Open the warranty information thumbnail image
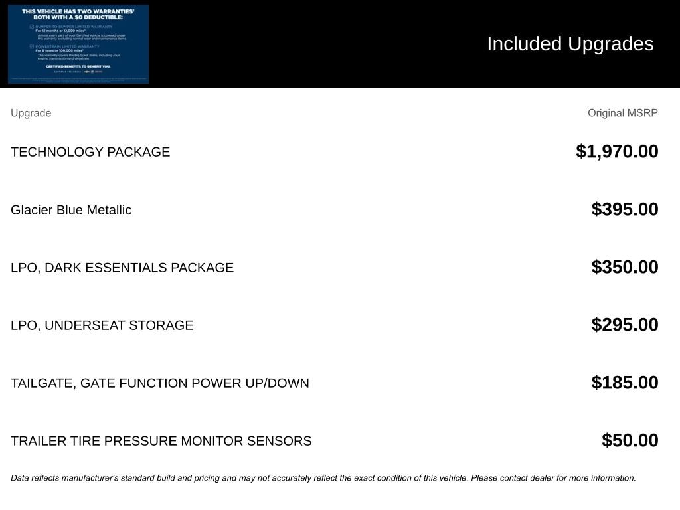 [78, 44]
